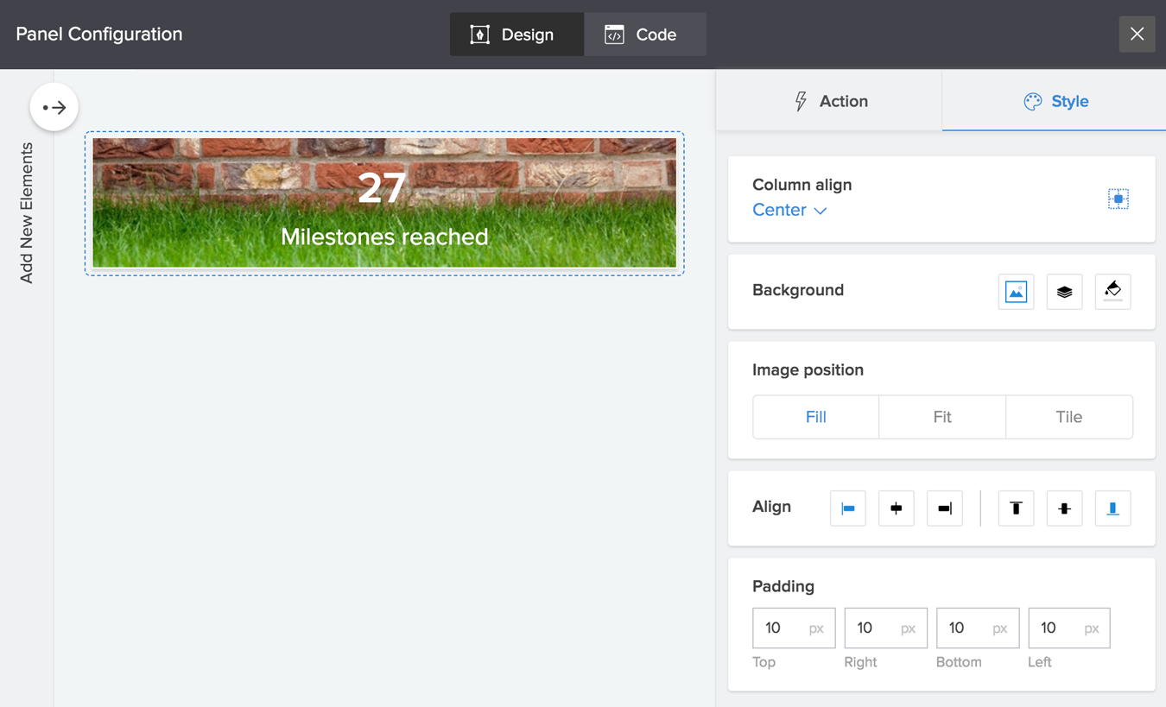Image resolution: width=1166 pixels, height=707 pixels.
Task: Align image to the right
Action: [945, 508]
